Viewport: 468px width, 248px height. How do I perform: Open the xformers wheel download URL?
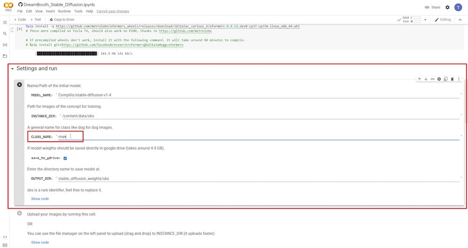(x=177, y=26)
